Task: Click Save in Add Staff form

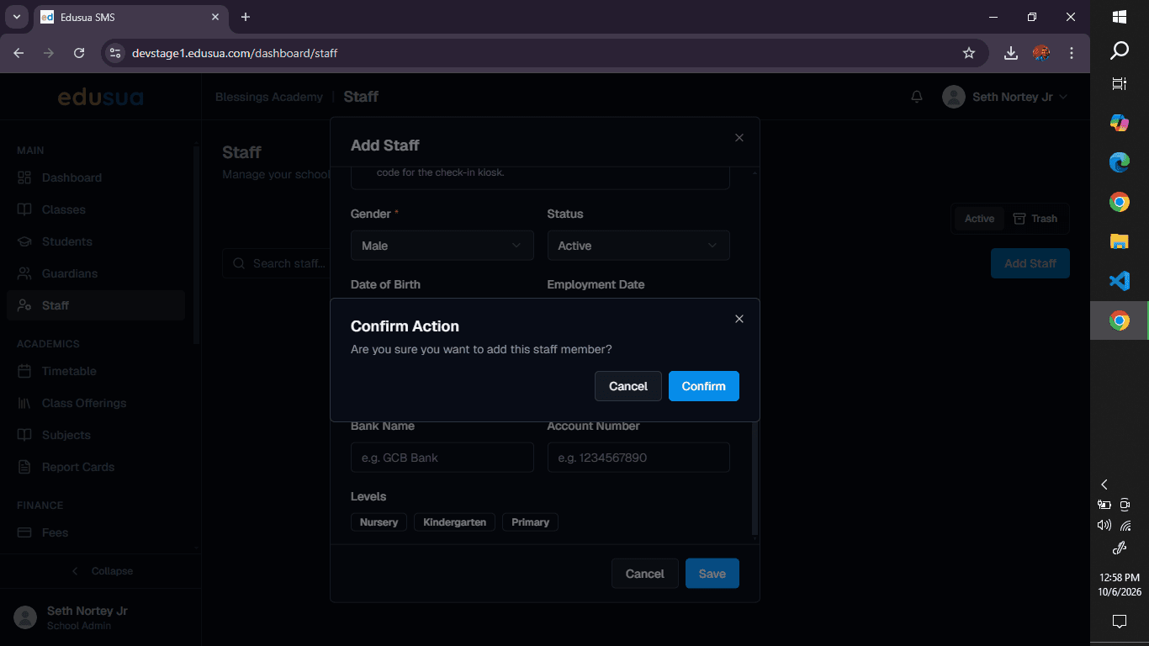Action: (712, 574)
